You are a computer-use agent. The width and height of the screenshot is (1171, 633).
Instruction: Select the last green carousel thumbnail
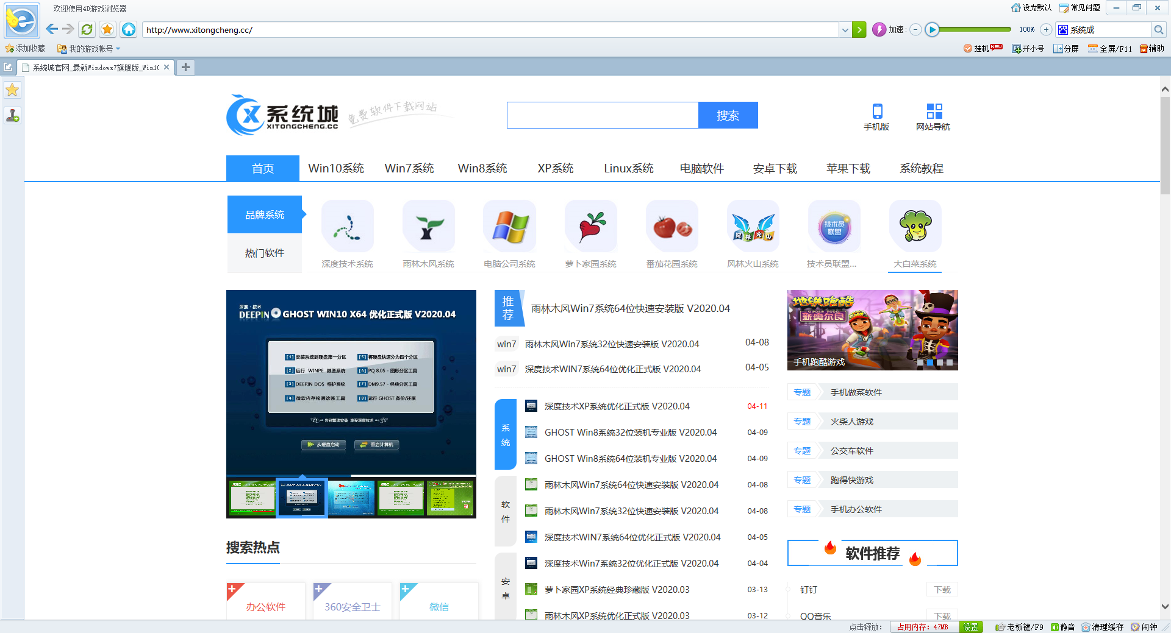(x=450, y=498)
